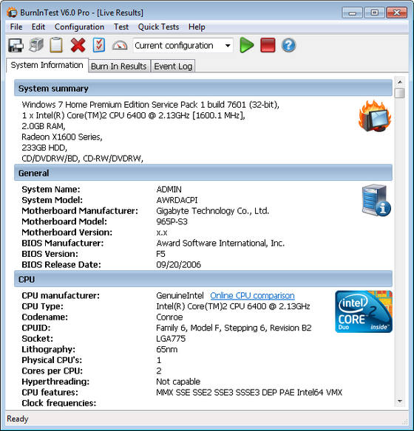
Task: Click the General section header
Action: point(203,173)
